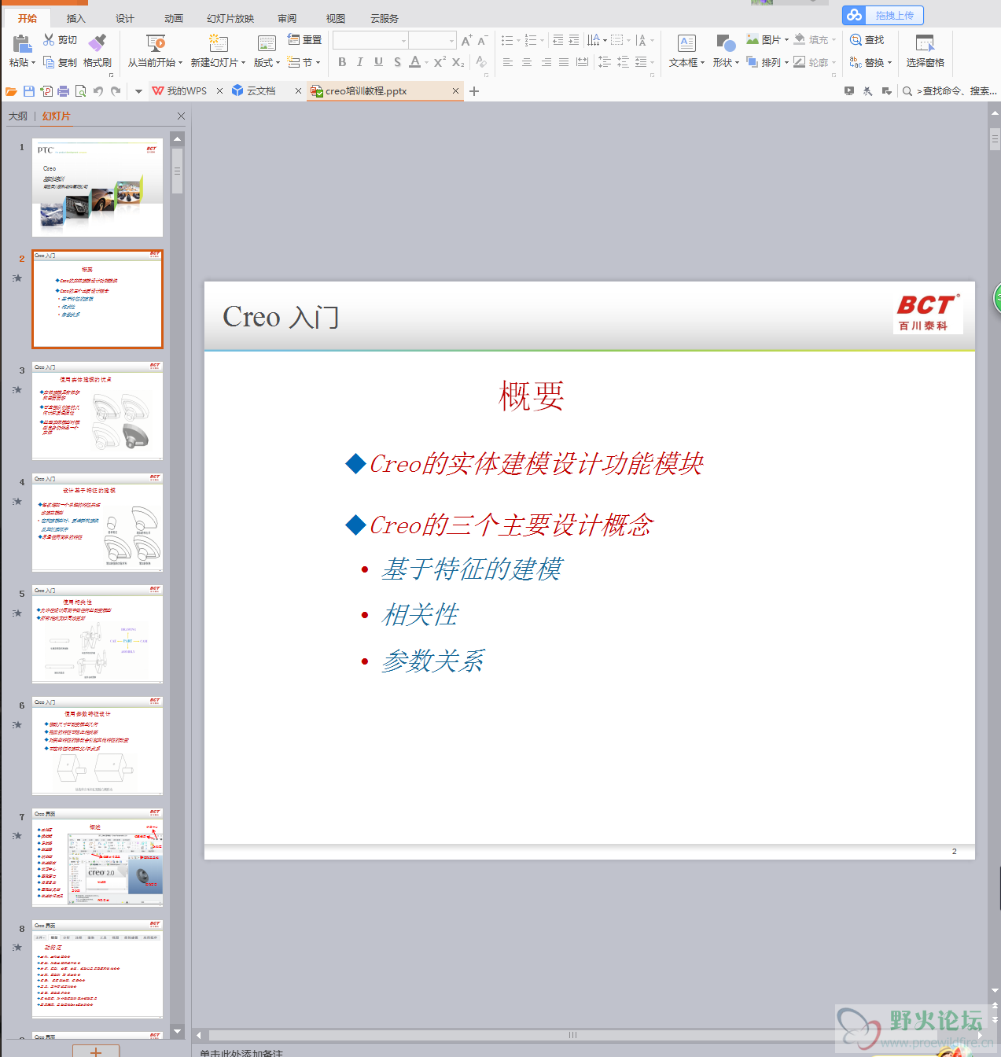Toggle Underline formatting
This screenshot has height=1057, width=1001.
(378, 62)
